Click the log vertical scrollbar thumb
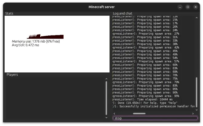The image size is (203, 126). pos(197,92)
